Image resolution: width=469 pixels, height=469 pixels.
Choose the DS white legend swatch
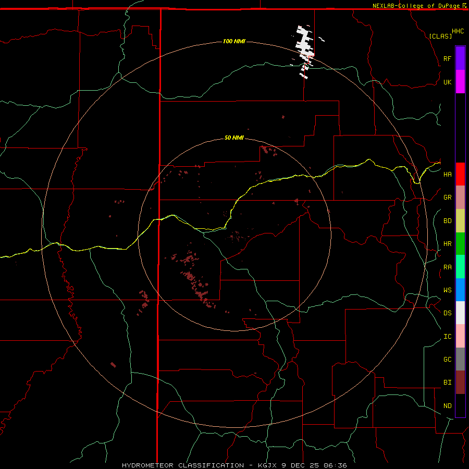click(460, 313)
